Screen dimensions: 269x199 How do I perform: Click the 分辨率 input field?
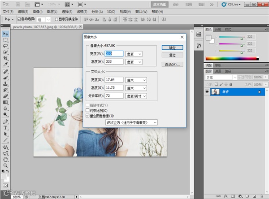coord(114,96)
